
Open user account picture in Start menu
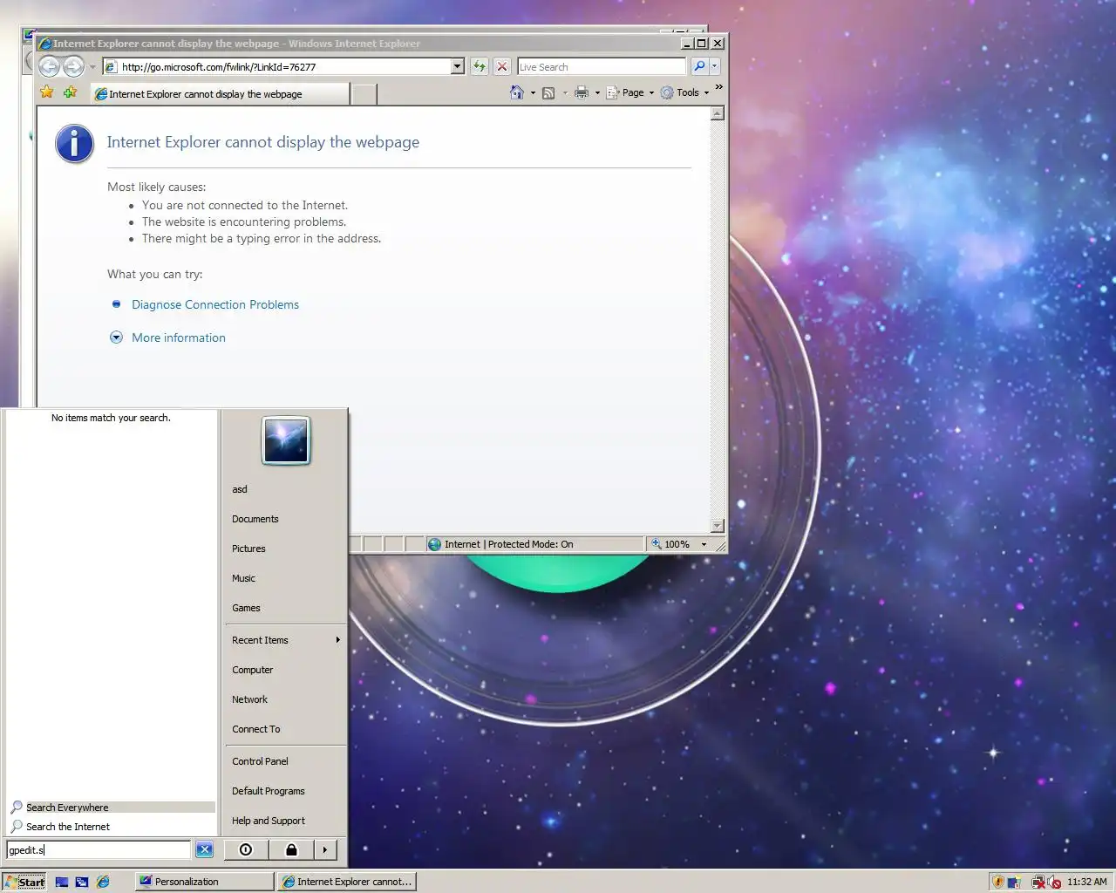(x=286, y=440)
